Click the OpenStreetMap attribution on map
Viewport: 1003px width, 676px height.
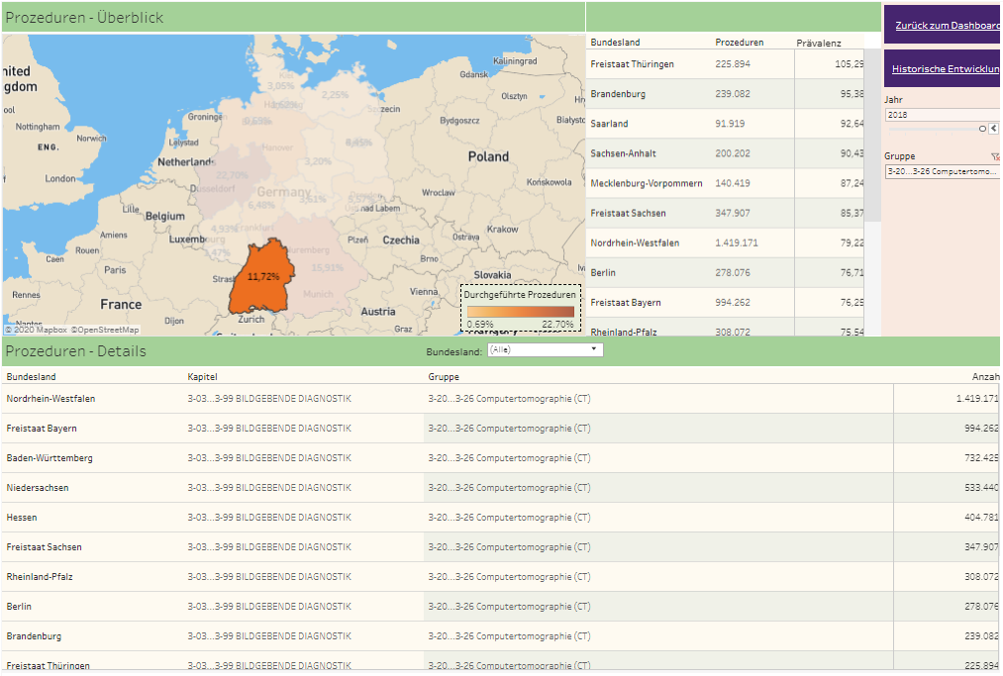tap(105, 330)
